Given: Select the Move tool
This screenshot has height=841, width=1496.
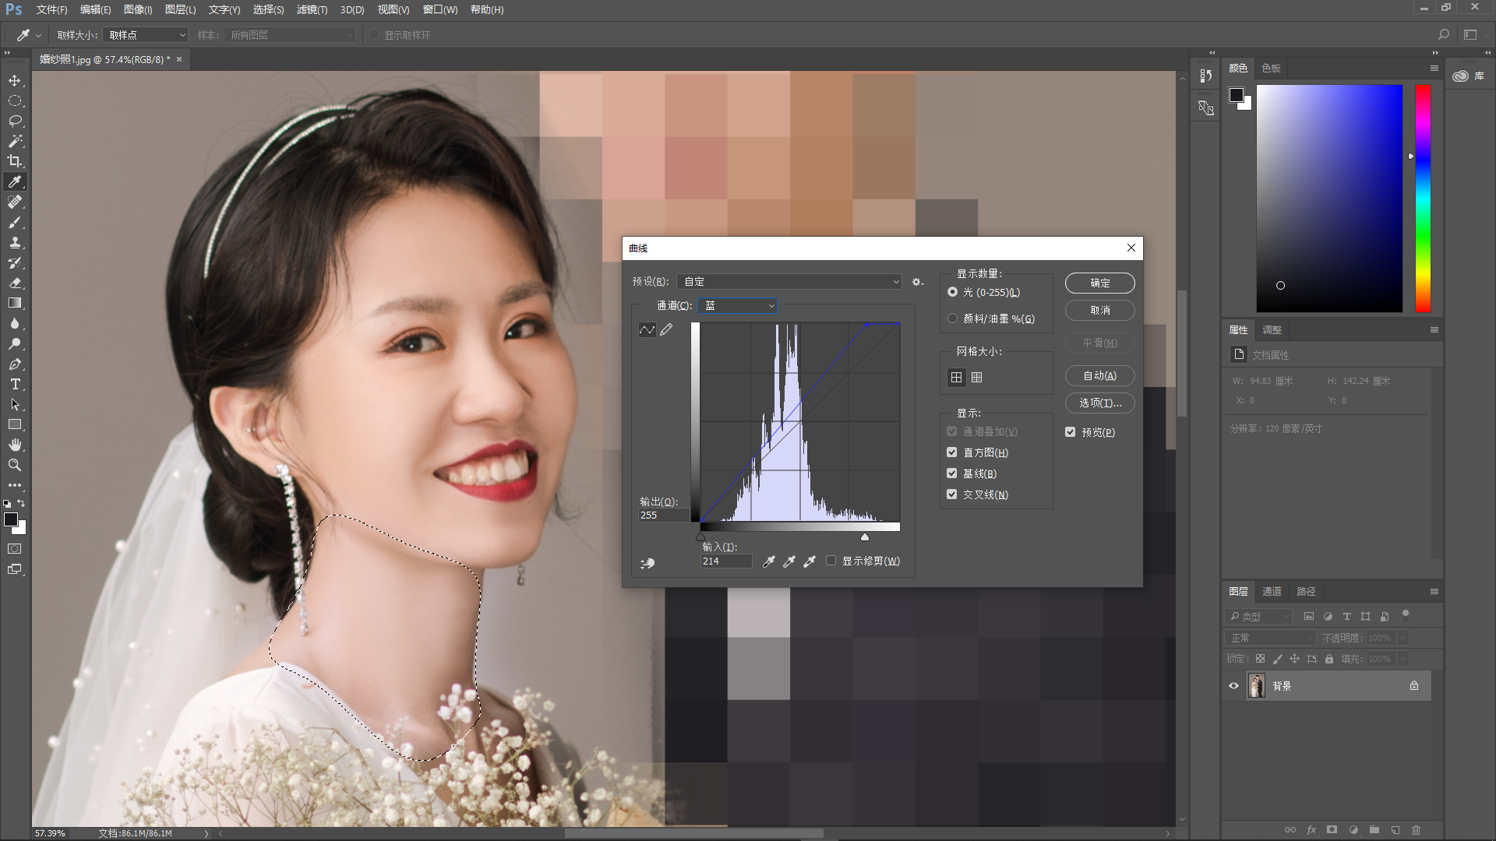Looking at the screenshot, I should [x=15, y=81].
